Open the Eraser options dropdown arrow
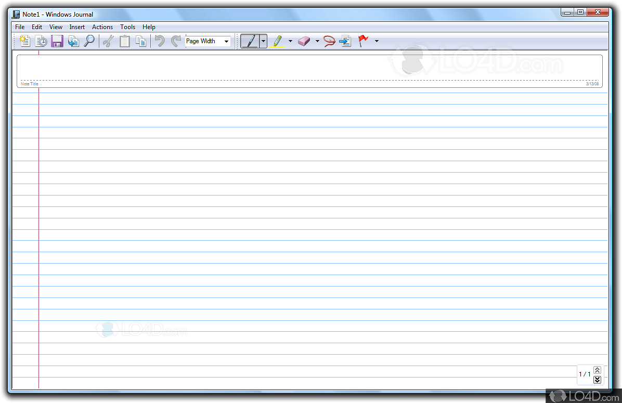 [x=317, y=41]
